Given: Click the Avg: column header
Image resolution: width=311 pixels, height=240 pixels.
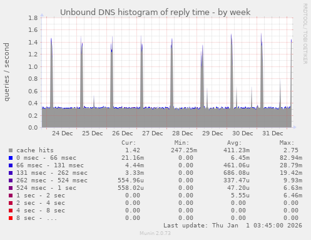Looking at the screenshot, I should point(234,143).
